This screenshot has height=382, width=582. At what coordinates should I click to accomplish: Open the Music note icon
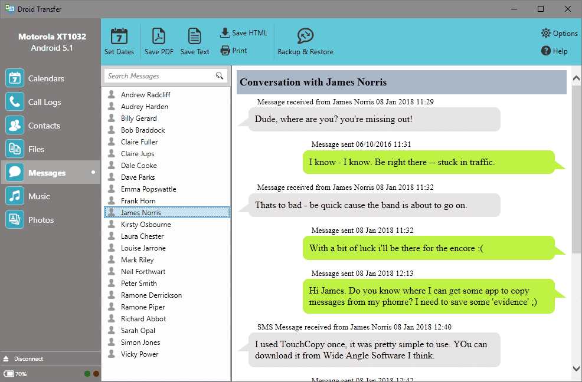click(15, 196)
